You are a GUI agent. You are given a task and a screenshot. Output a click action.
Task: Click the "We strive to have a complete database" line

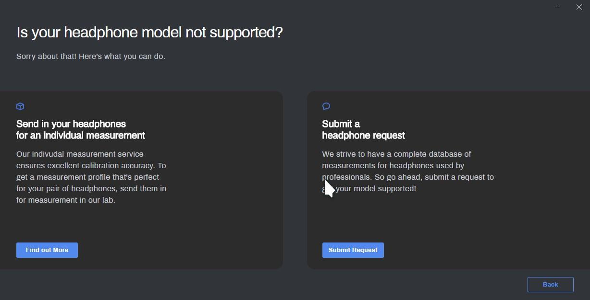[x=396, y=154]
